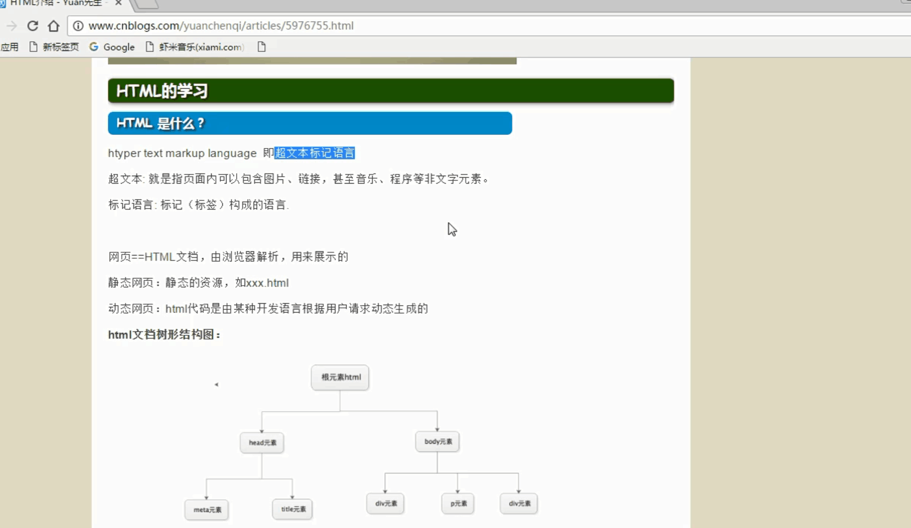Close the HTML介绍 tab
The image size is (911, 528).
click(x=118, y=3)
